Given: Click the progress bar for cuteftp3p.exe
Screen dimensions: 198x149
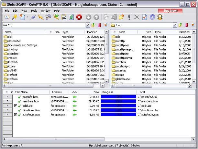Looking at the screenshot, I should pos(118,115).
